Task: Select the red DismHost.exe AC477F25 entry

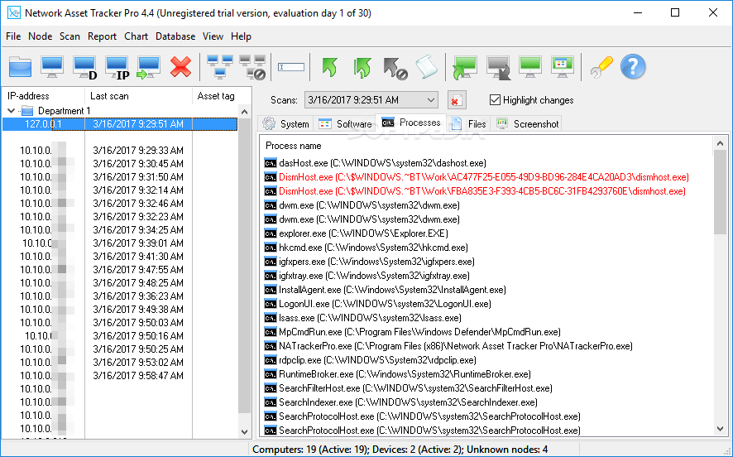Action: [x=477, y=177]
